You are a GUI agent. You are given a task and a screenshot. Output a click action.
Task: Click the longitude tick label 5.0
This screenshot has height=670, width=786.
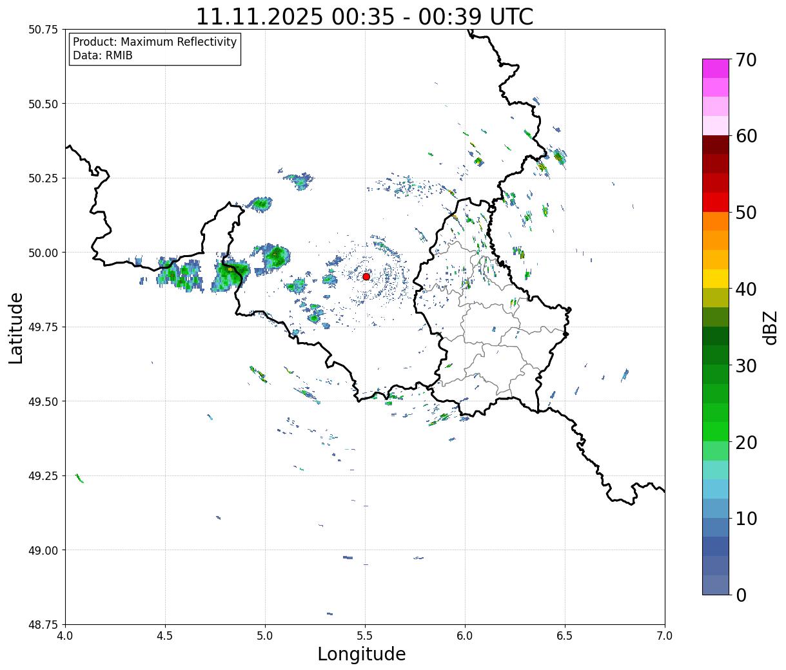point(265,636)
